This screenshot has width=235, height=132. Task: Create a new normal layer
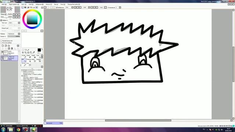pyautogui.click(x=3, y=45)
